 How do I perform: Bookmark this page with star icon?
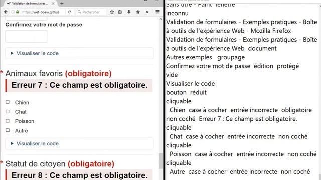[112, 12]
